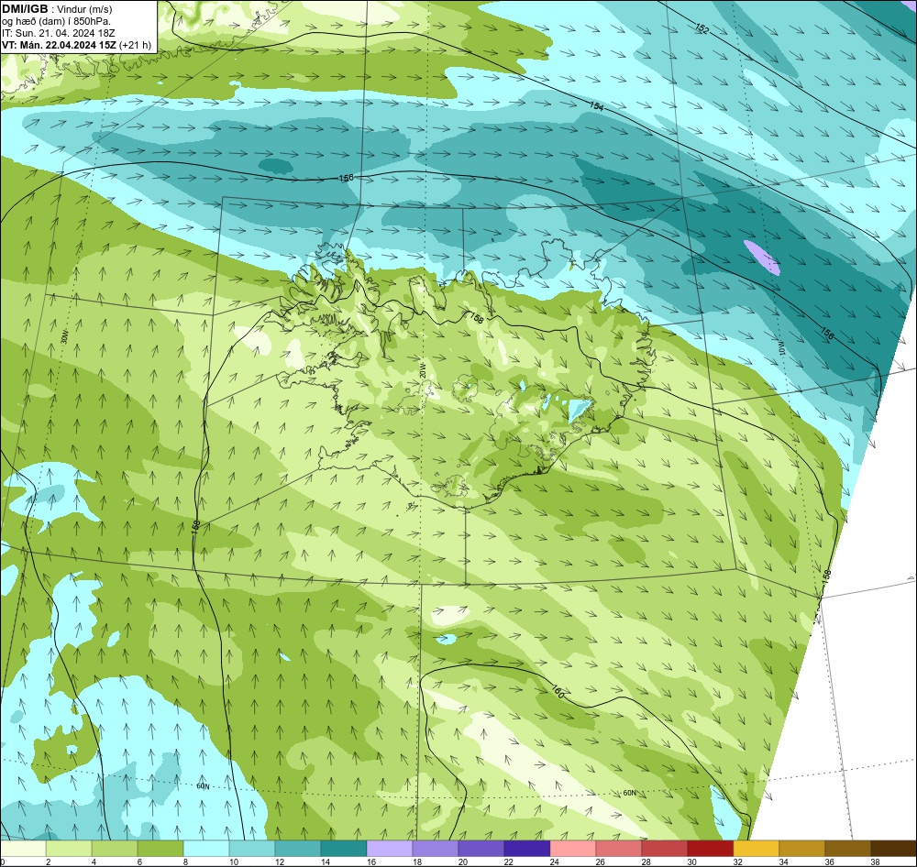Click the legend value 12
Image resolution: width=917 pixels, height=867 pixels.
[x=280, y=862]
